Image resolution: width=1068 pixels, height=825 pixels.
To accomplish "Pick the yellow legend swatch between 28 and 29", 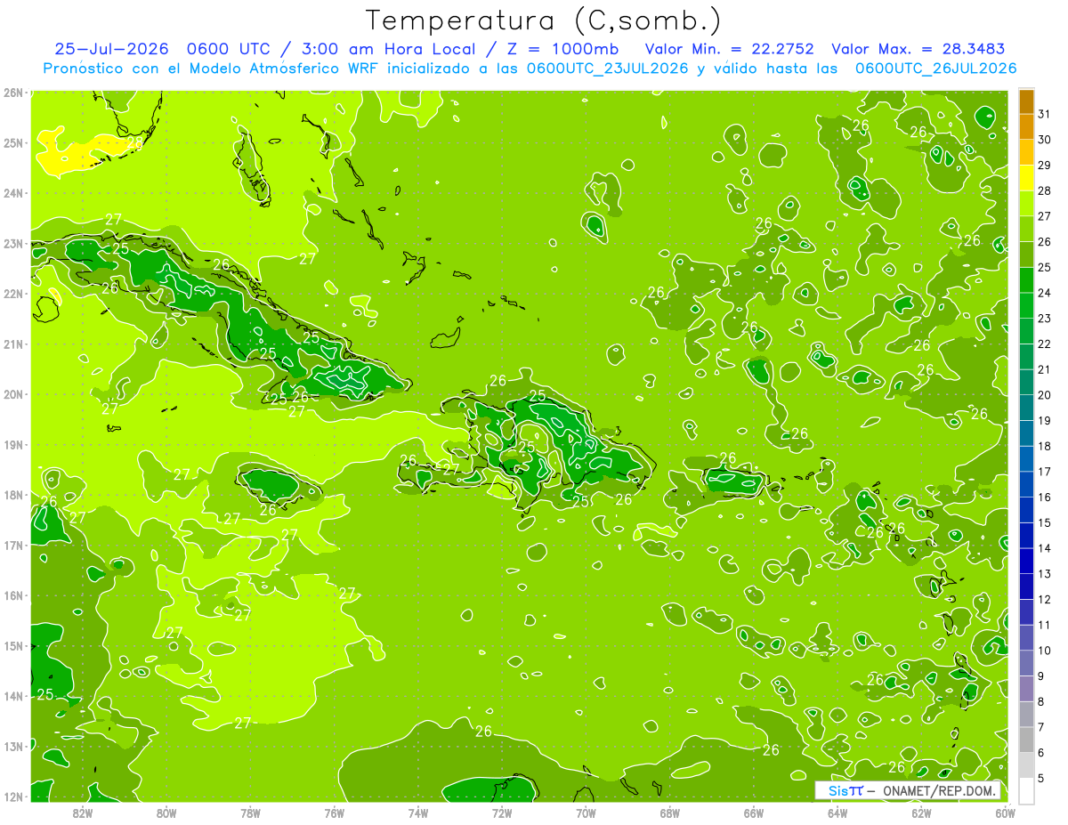I will point(1026,178).
